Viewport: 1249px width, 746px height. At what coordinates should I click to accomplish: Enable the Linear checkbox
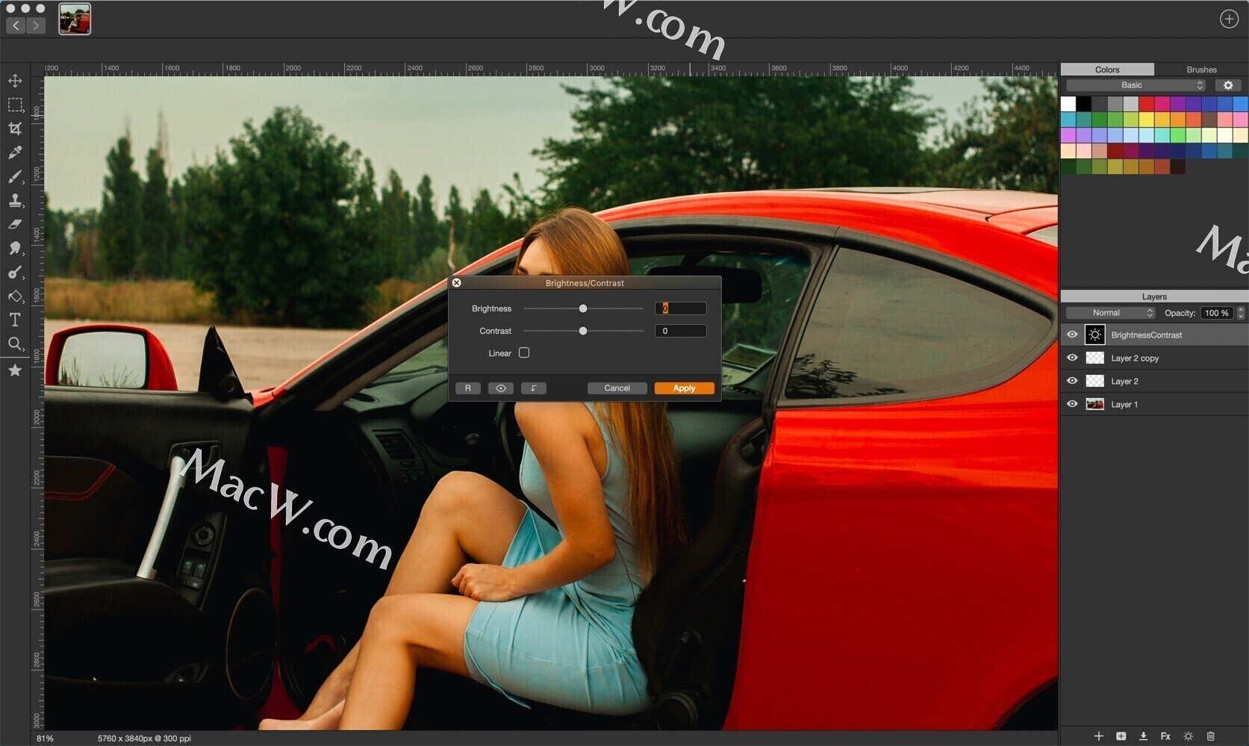pos(524,352)
